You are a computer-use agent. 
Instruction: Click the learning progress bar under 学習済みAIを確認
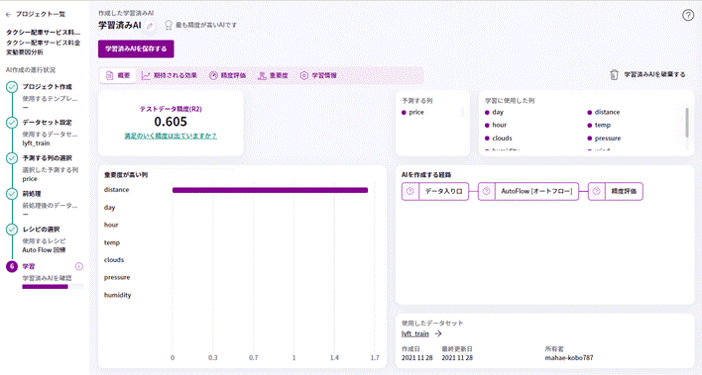(x=53, y=287)
